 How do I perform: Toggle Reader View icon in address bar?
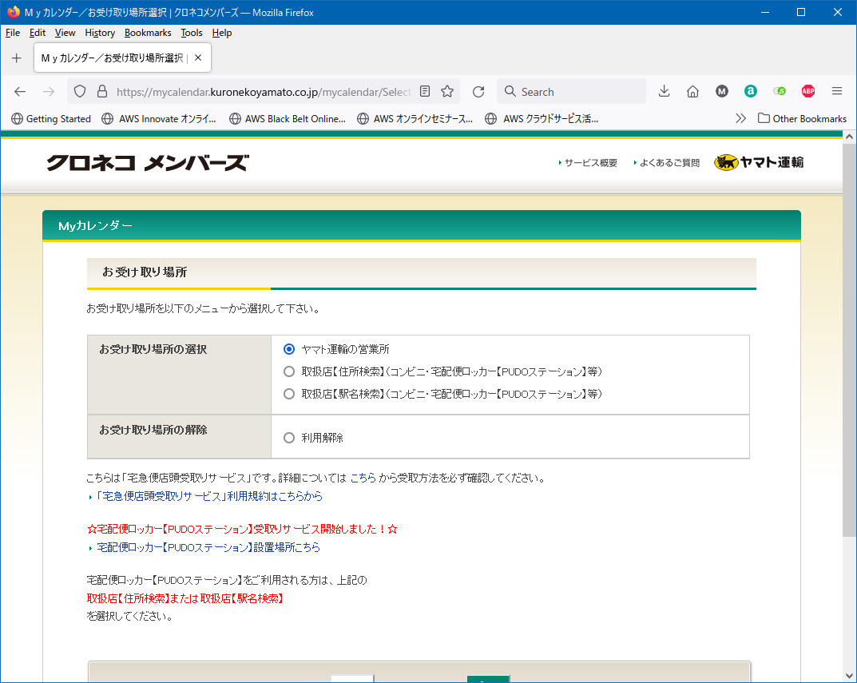click(426, 92)
